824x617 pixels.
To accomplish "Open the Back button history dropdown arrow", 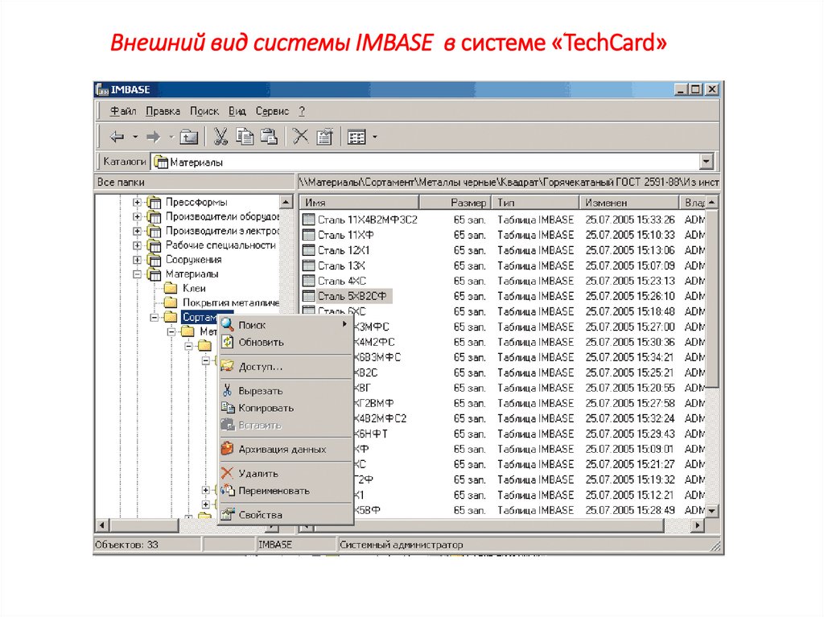I will [135, 138].
